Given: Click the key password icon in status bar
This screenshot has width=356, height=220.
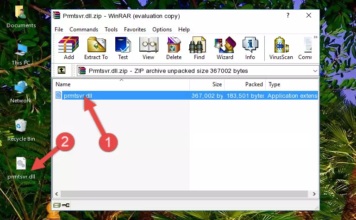Looking at the screenshot, I should pyautogui.click(x=66, y=205).
